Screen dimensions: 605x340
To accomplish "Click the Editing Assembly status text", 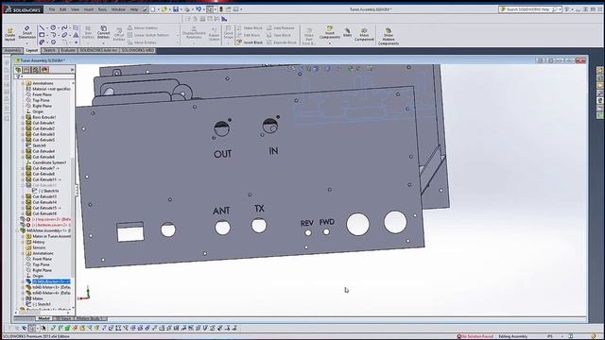I will pyautogui.click(x=512, y=336).
